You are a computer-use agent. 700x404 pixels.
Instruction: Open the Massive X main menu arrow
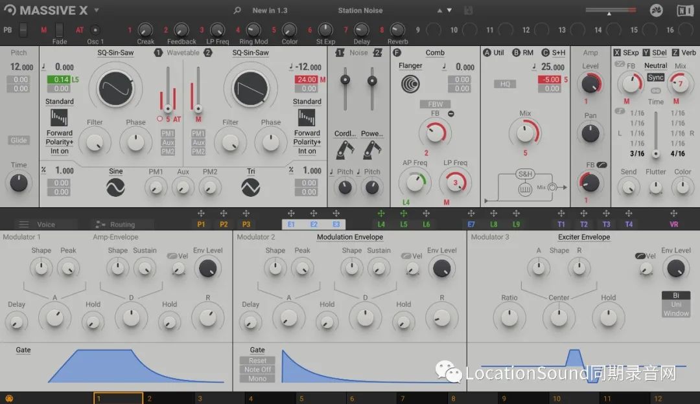click(97, 10)
